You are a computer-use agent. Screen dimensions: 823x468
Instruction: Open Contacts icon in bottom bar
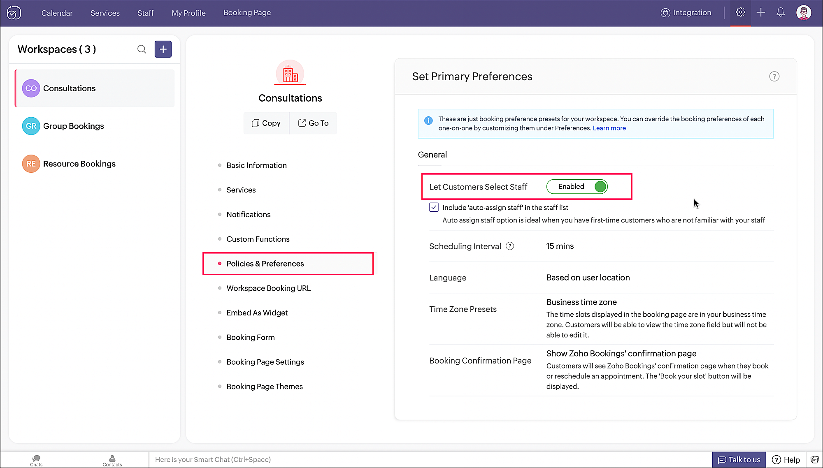[112, 460]
